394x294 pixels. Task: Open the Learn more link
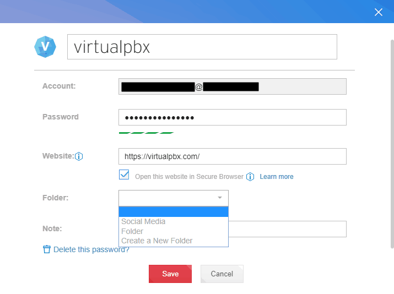(277, 177)
